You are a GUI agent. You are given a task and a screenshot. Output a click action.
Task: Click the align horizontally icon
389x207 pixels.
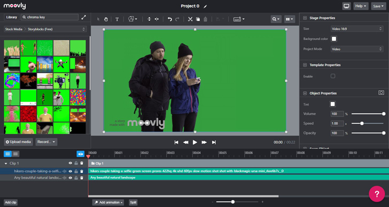click(x=157, y=19)
